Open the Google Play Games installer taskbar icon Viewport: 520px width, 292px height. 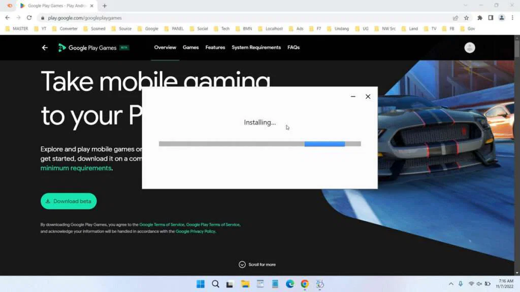319,284
